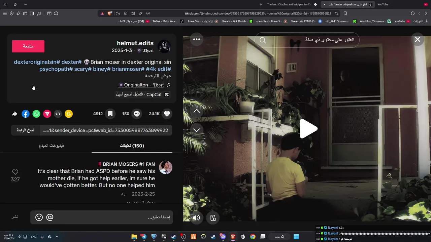Click the helmut.edits profile avatar
The image size is (431, 242).
click(x=164, y=46)
